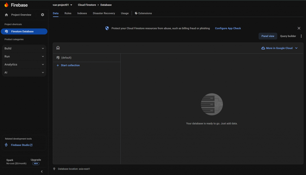
Task: Open Project Overview
Action: 21,15
